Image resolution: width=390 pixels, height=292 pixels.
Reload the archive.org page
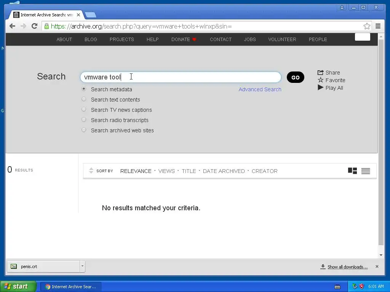pyautogui.click(x=34, y=26)
